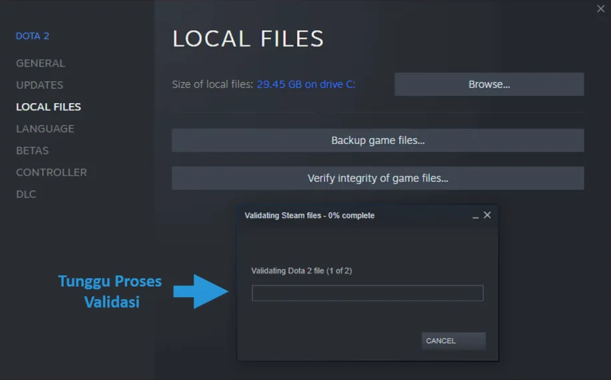Click Verify integrity of game files...
611x380 pixels.
378,178
